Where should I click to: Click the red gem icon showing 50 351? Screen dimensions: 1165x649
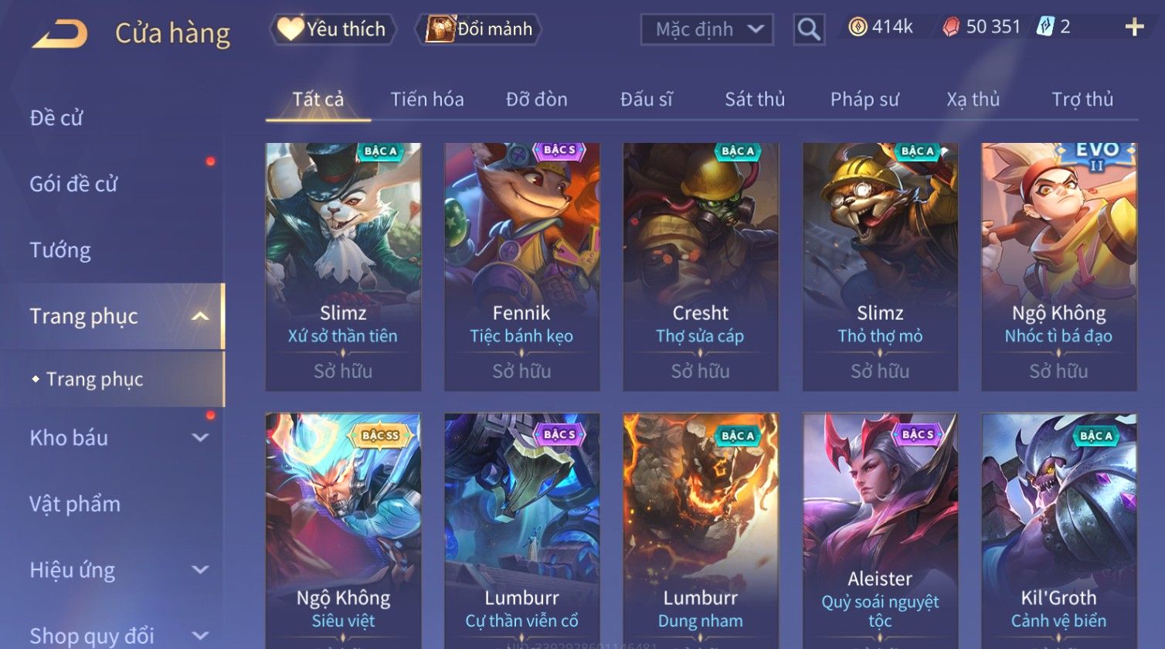pos(950,28)
